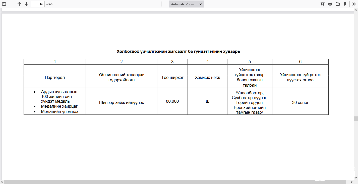Screen dimensions: 358x184
Task: Click the vertical scrollbar thumb
Action: (x=356, y=119)
